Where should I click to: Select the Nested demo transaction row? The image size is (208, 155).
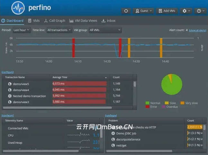(68, 96)
